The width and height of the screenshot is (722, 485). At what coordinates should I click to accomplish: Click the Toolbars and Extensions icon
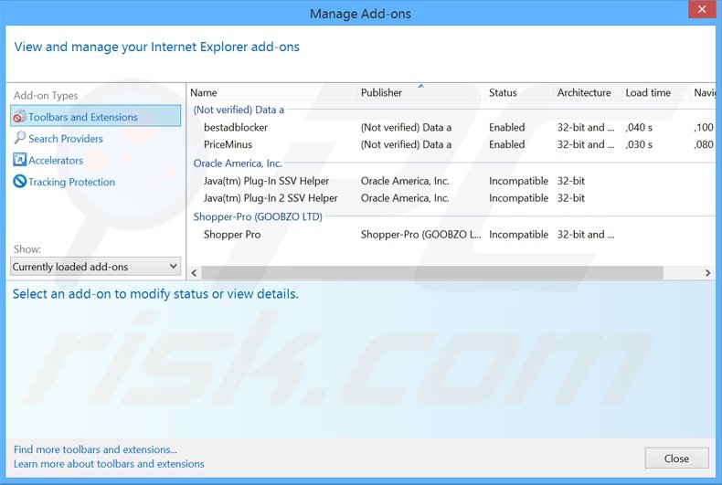(19, 117)
